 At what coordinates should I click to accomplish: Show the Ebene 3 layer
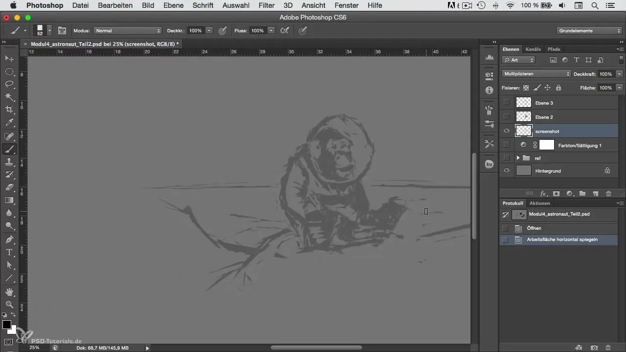506,103
